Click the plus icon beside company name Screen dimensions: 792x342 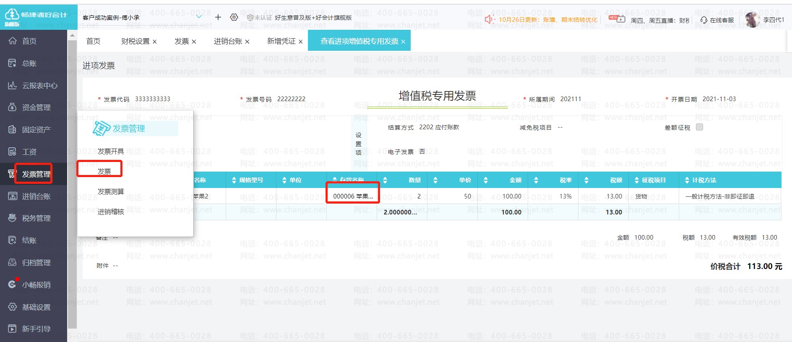tap(218, 17)
